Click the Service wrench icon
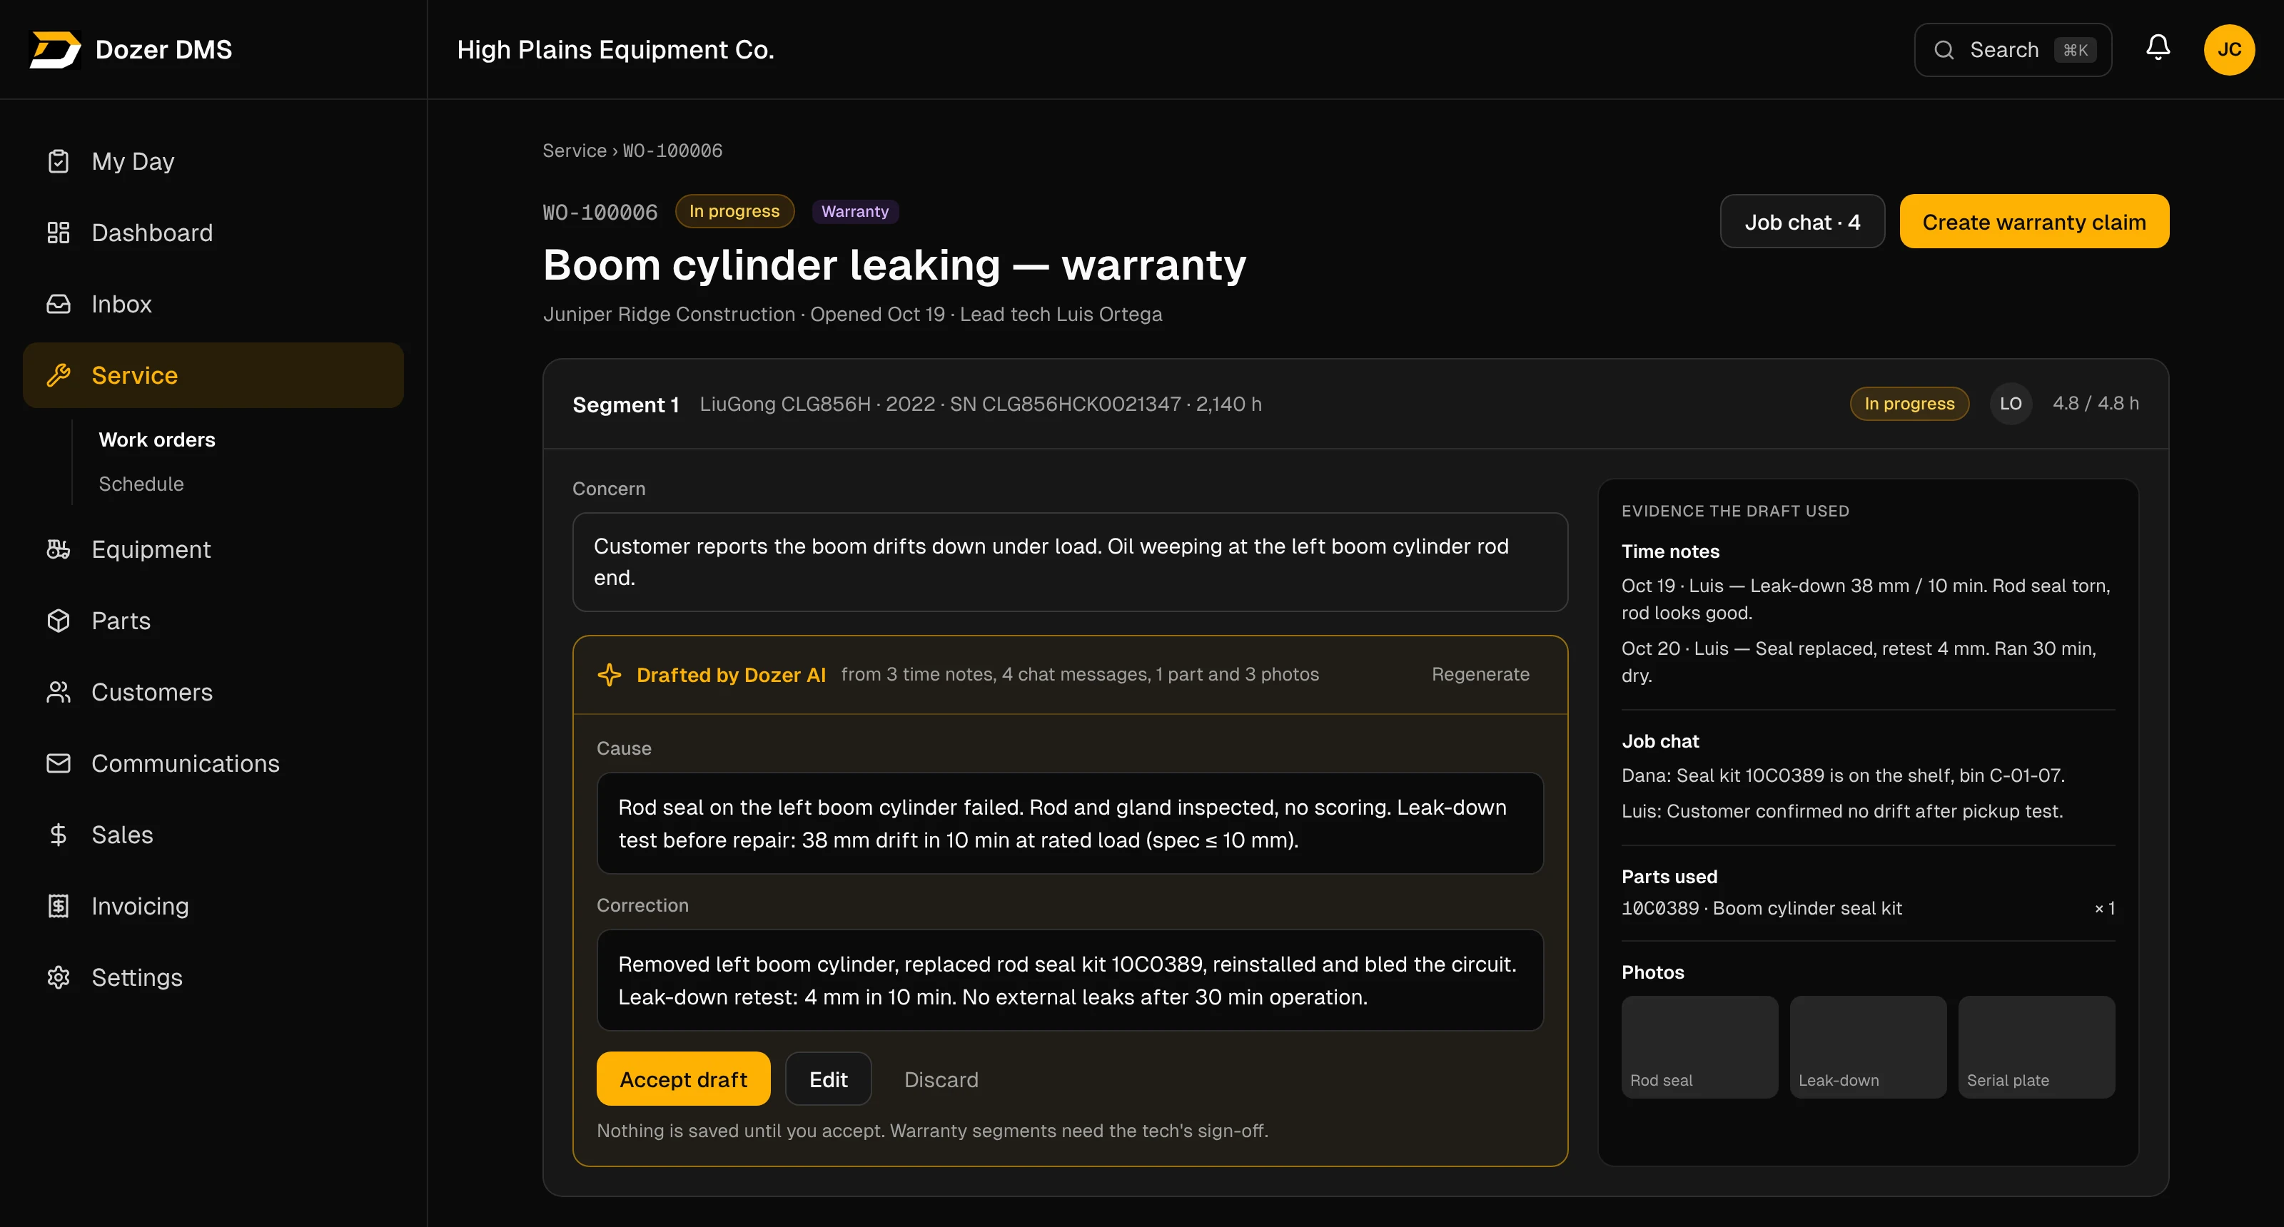This screenshot has width=2284, height=1227. 59,376
